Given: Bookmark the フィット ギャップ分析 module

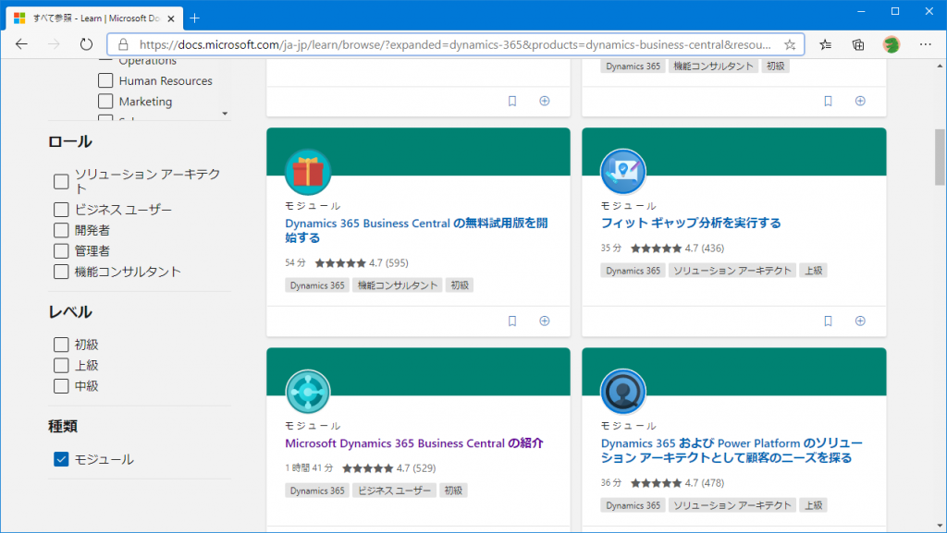Looking at the screenshot, I should [x=828, y=321].
